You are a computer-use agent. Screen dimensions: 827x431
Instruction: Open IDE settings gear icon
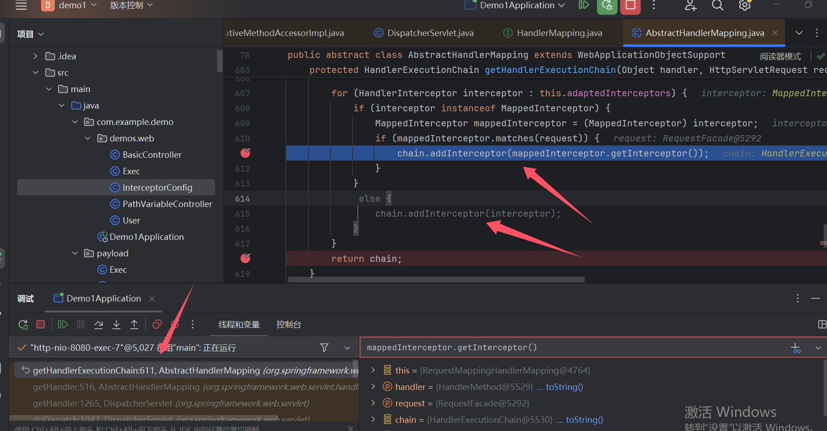point(745,5)
